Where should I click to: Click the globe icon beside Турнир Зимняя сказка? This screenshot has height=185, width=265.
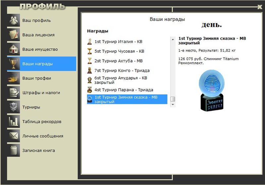tap(90, 99)
